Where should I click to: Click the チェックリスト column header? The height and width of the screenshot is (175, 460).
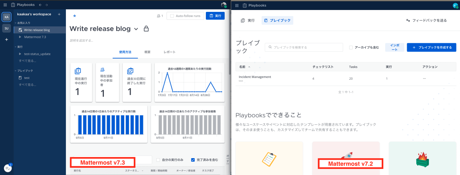[x=323, y=67]
